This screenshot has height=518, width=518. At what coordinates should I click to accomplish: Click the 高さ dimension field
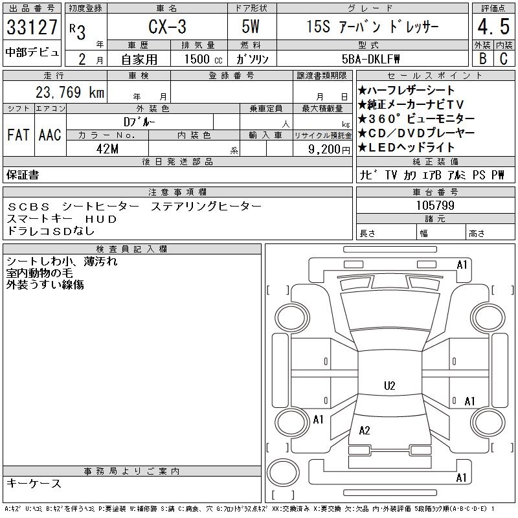click(490, 233)
